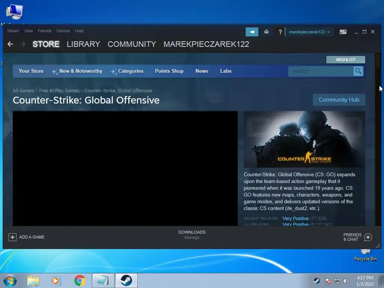Screen dimensions: 384x288
Task: Click Counter-Strike: Global Offensive breadcrumb link
Action: 118,91
